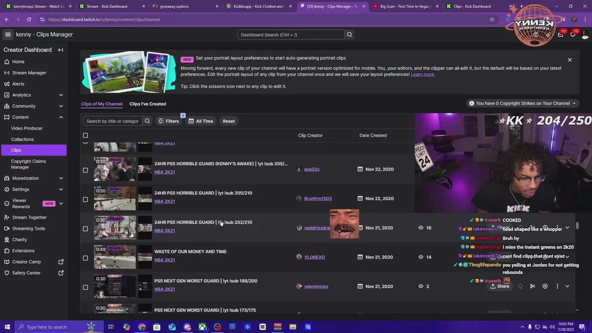Expand the Monetization sidebar section
This screenshot has width=592, height=333.
point(61,178)
